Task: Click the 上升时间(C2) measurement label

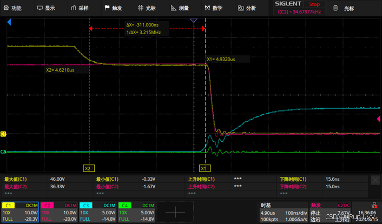Action: (201, 187)
